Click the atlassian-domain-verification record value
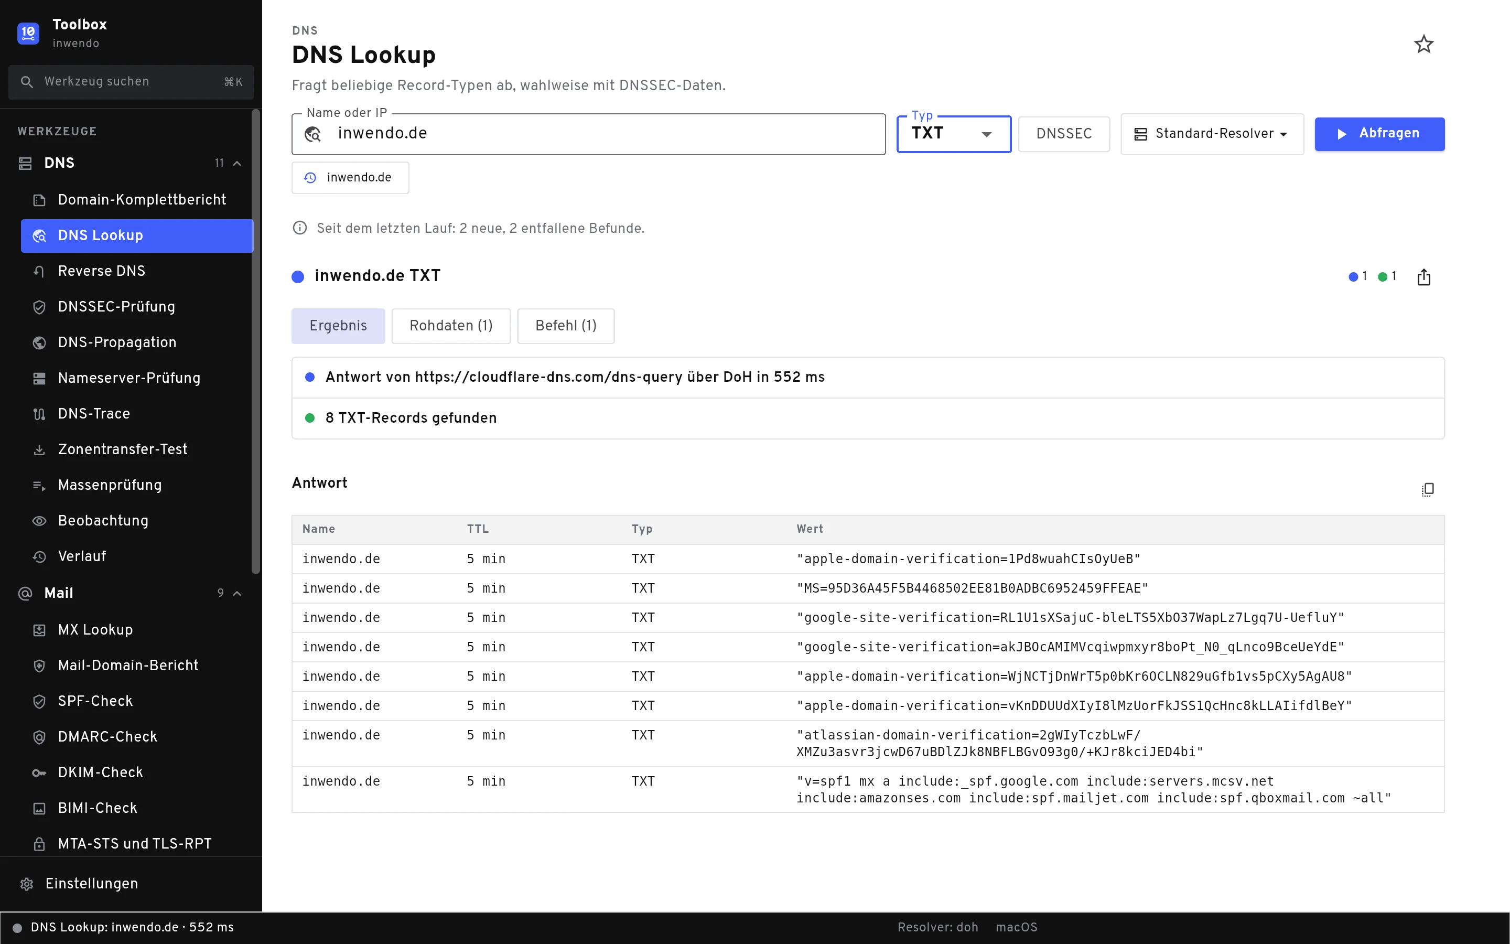 [999, 743]
